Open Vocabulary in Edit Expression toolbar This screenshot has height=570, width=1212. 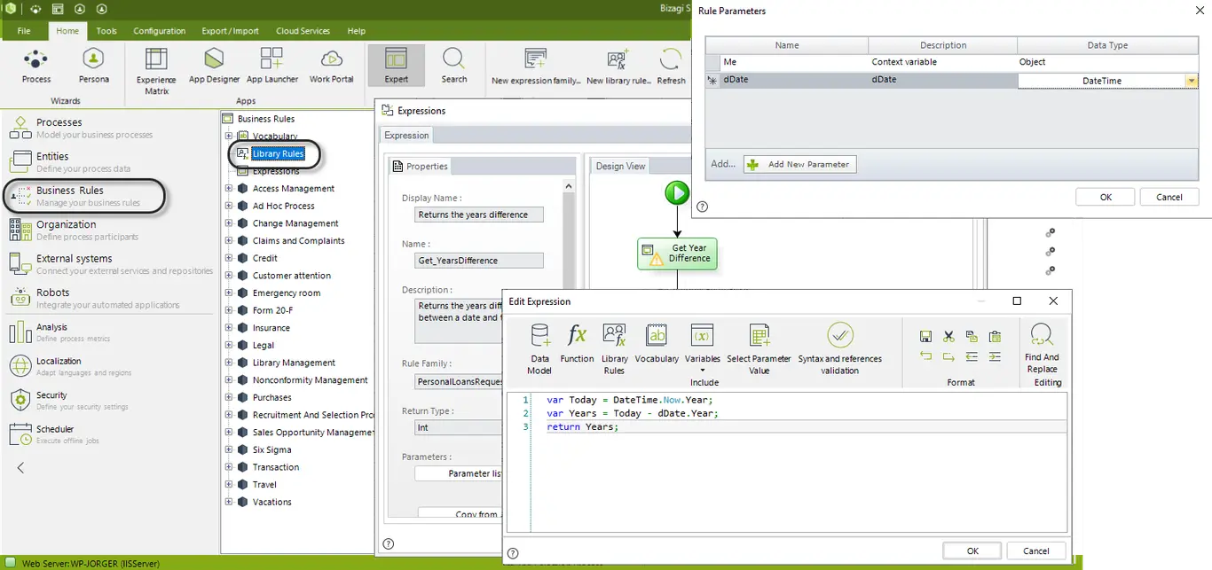coord(657,344)
